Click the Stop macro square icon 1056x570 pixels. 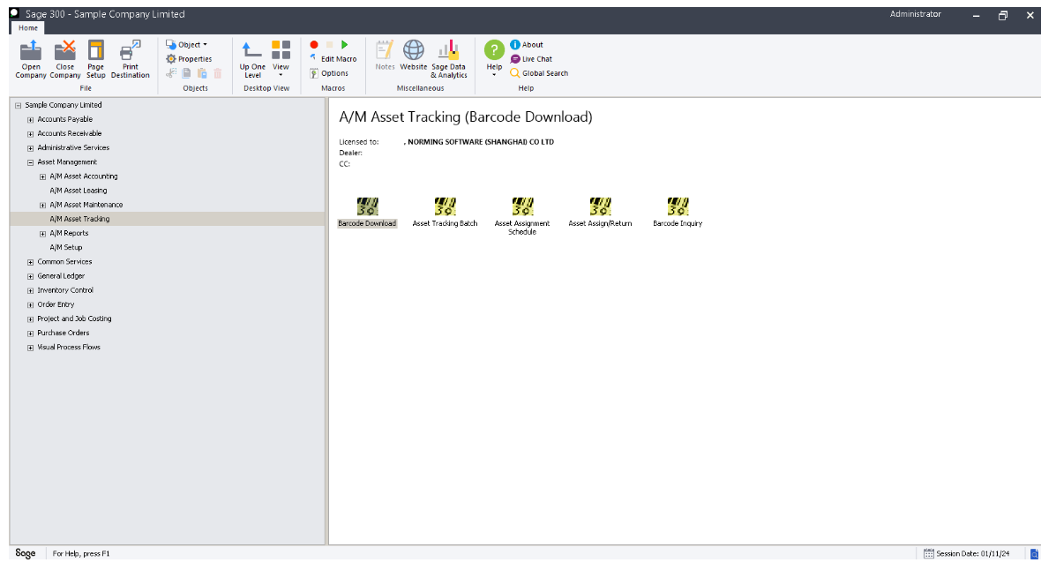pos(329,44)
